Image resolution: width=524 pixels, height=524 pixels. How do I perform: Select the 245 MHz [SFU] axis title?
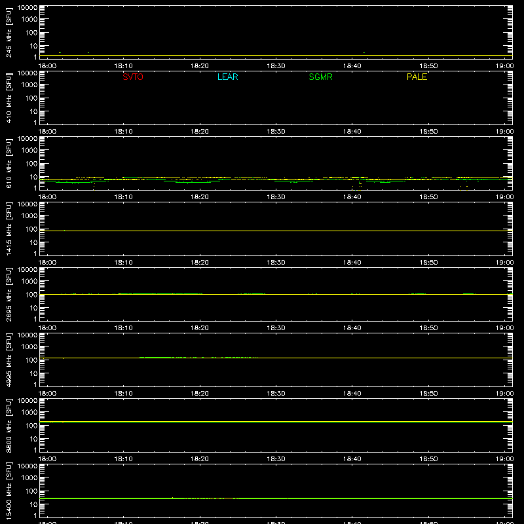click(x=9, y=32)
